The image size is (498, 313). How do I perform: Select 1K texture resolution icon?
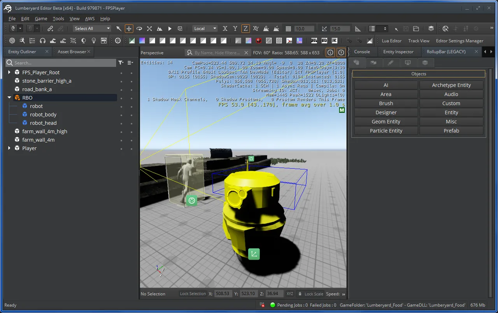(x=334, y=40)
